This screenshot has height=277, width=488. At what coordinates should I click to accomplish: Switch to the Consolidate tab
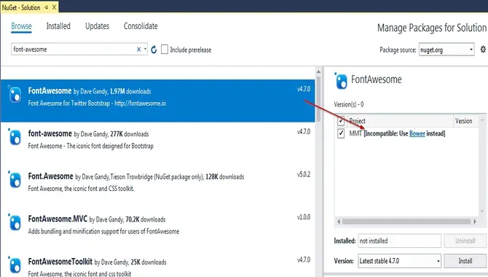pos(141,26)
